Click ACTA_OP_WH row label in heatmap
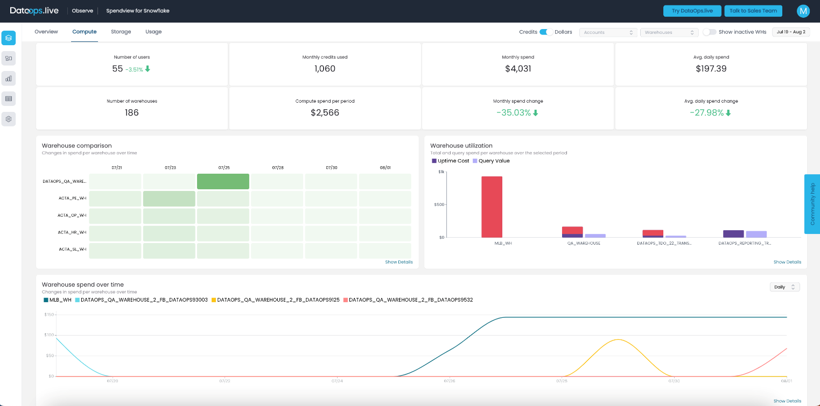820x406 pixels. pyautogui.click(x=72, y=215)
